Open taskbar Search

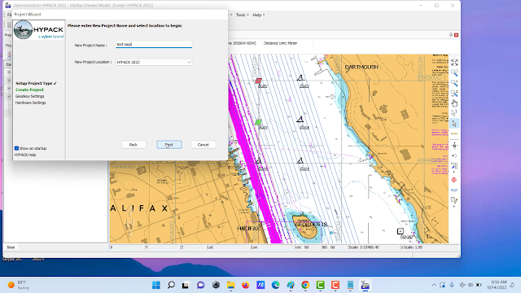click(x=171, y=285)
